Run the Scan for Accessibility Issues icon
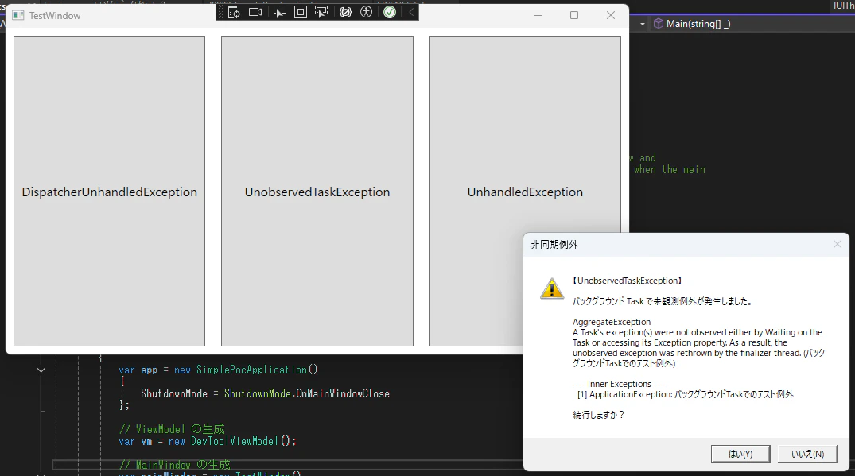The height and width of the screenshot is (476, 855). 367,12
